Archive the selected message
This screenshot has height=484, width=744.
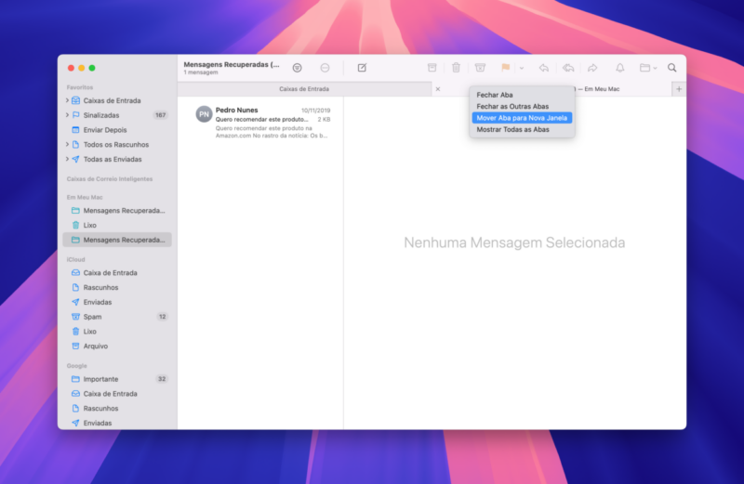(432, 68)
